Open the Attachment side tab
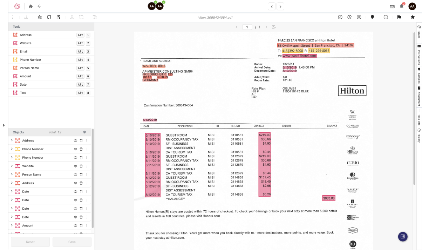 (419, 96)
